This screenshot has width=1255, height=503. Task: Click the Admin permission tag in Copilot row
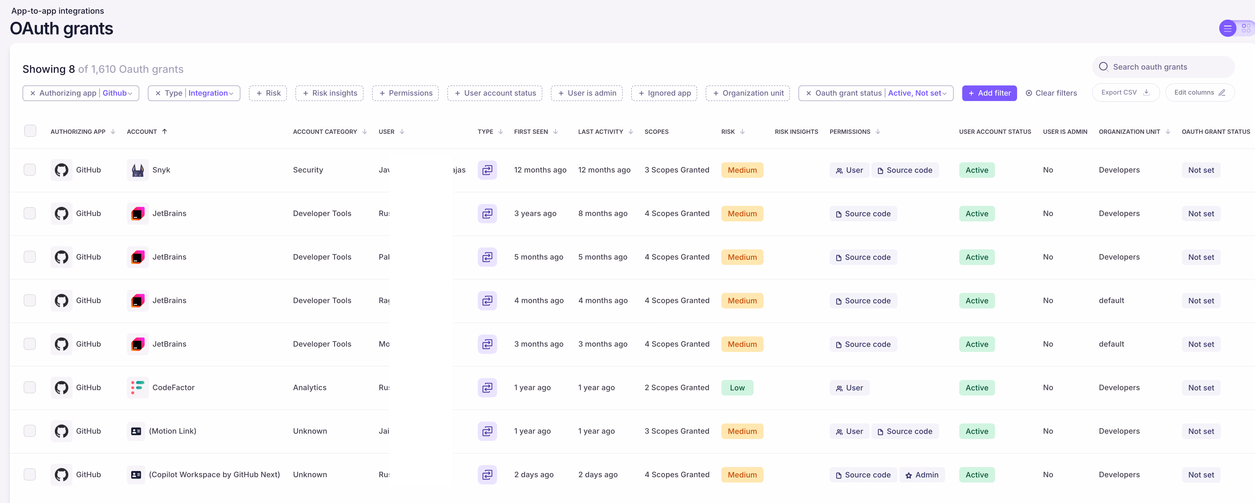[922, 475]
